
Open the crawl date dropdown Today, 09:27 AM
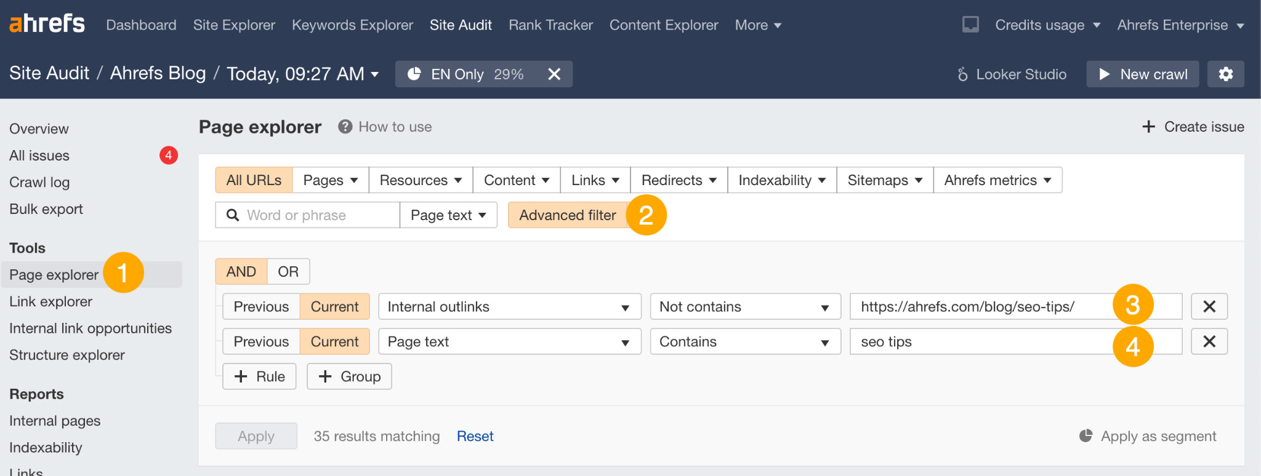(302, 74)
